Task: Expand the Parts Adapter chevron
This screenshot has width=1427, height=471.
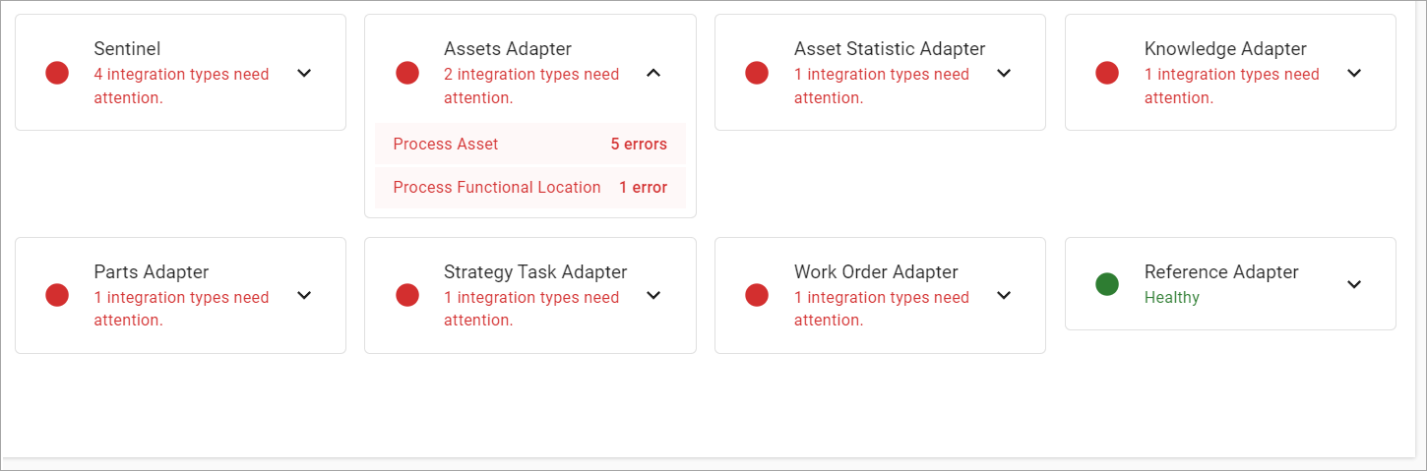Action: [x=304, y=295]
